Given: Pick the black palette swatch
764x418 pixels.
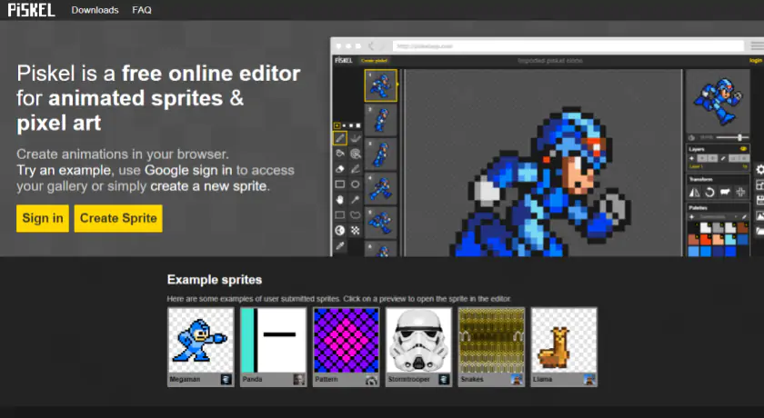Looking at the screenshot, I should (x=693, y=228).
